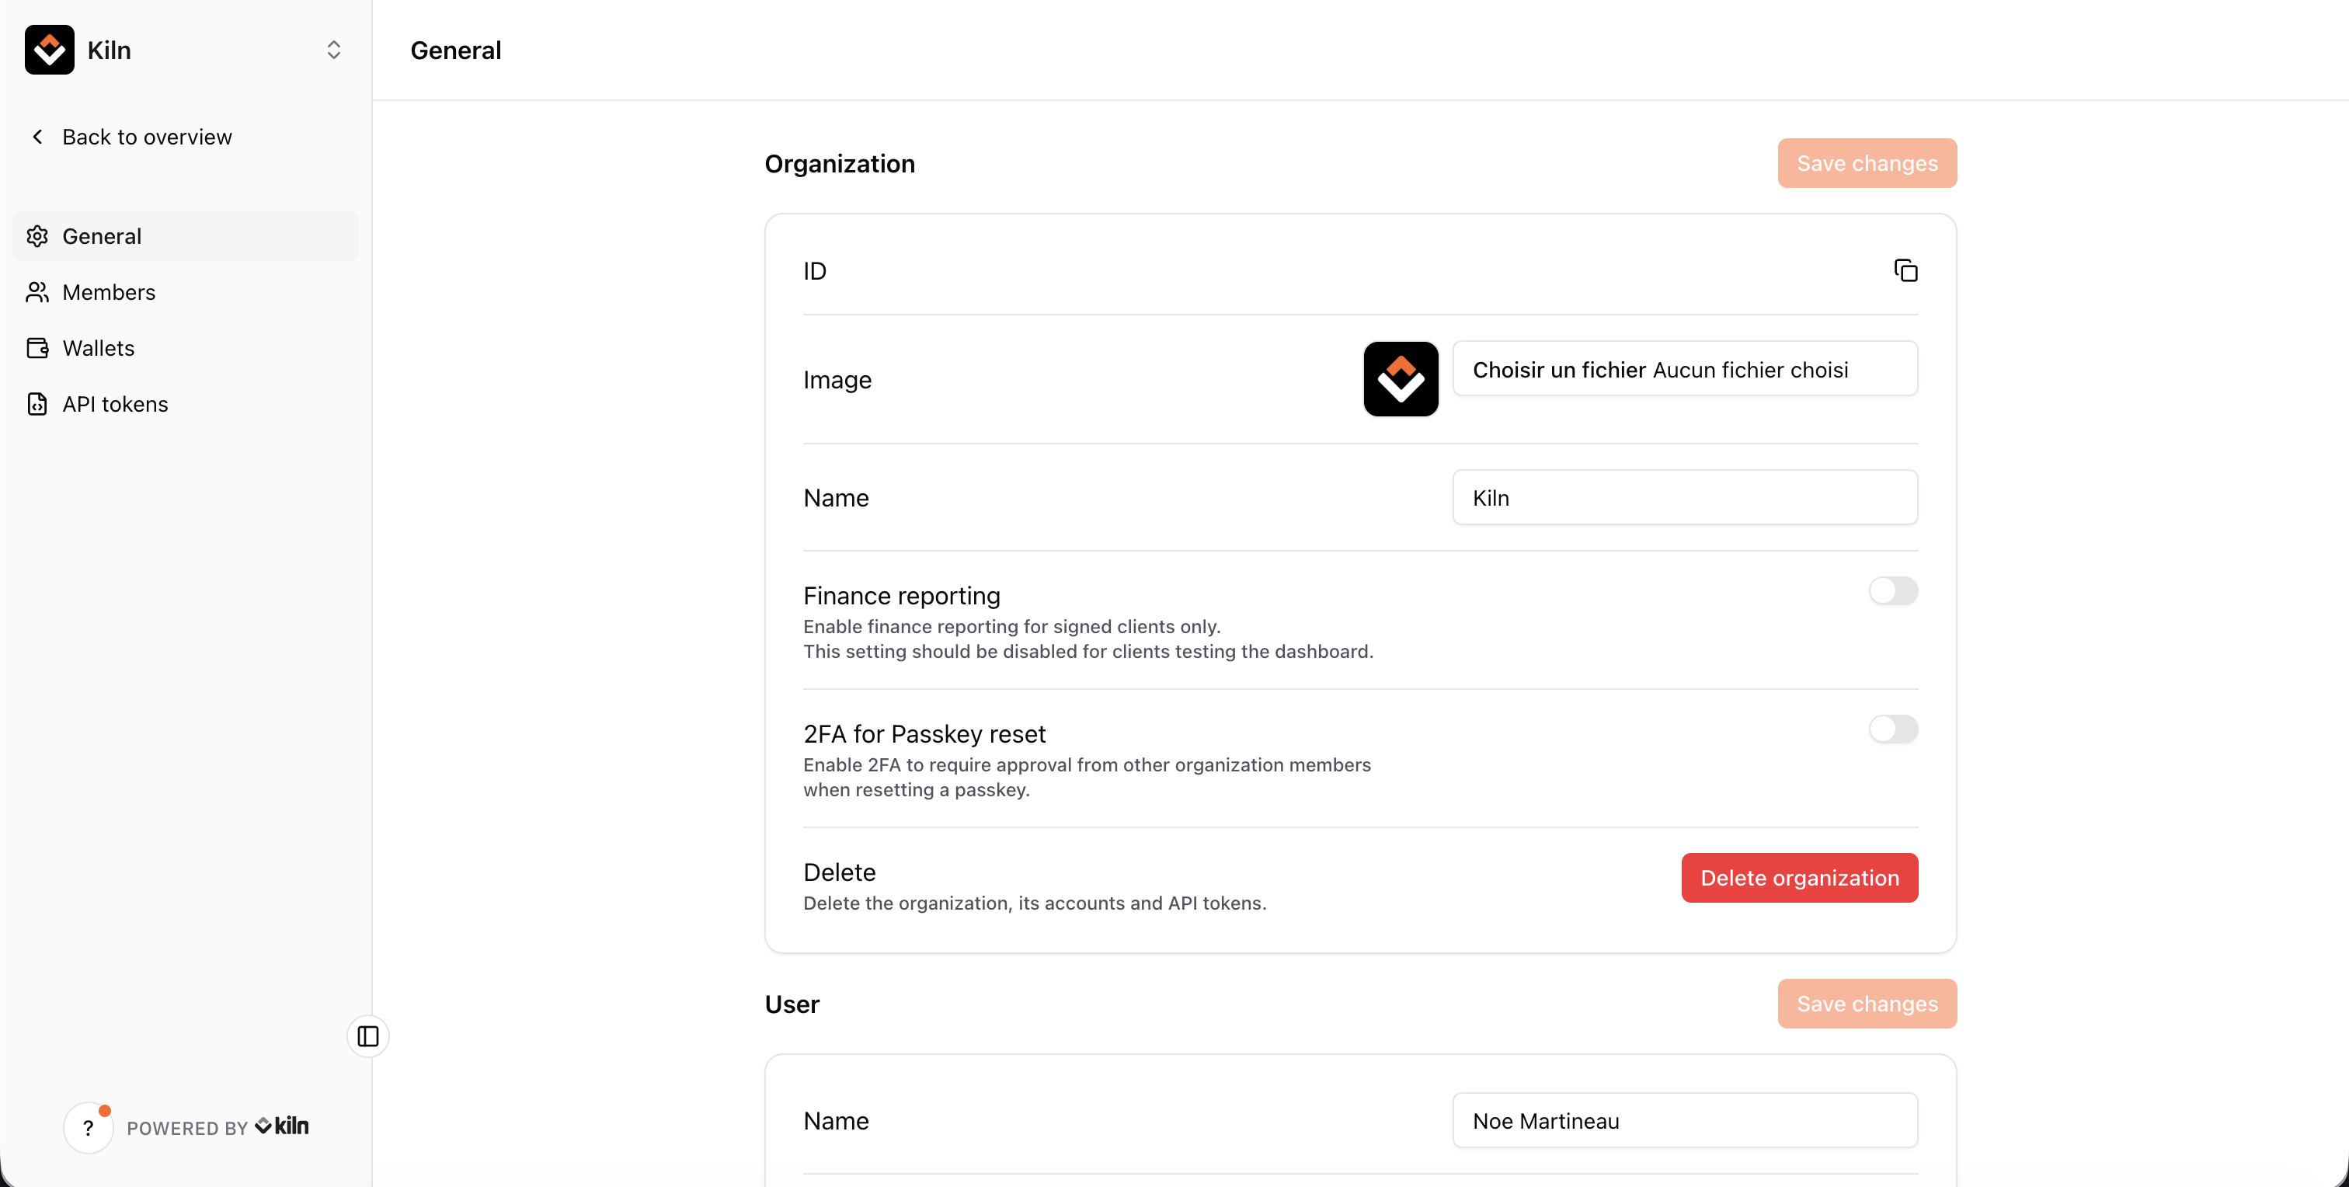The height and width of the screenshot is (1187, 2349).
Task: Click the back arrow chevron icon
Action: click(x=37, y=137)
